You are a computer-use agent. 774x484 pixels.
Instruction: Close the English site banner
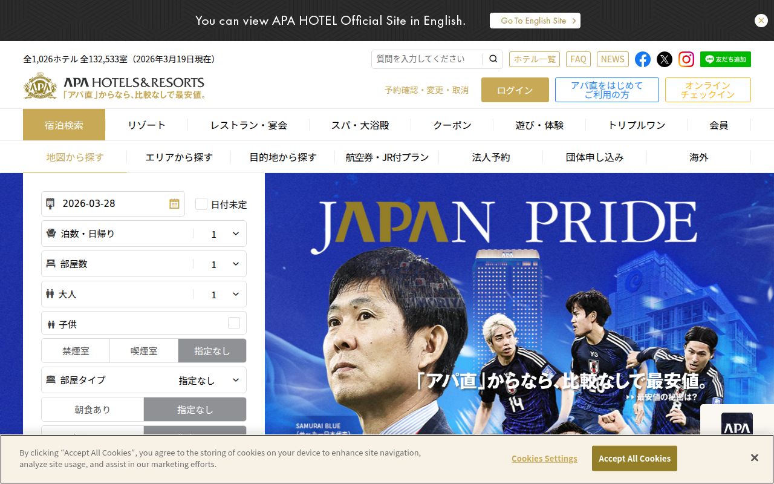[x=761, y=21]
